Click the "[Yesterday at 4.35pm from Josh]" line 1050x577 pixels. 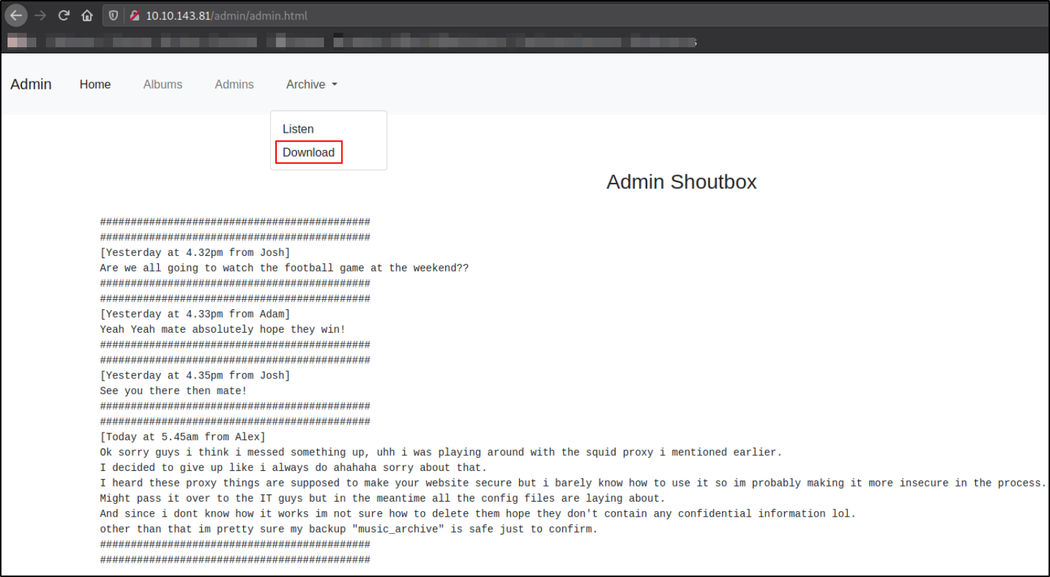pyautogui.click(x=195, y=375)
